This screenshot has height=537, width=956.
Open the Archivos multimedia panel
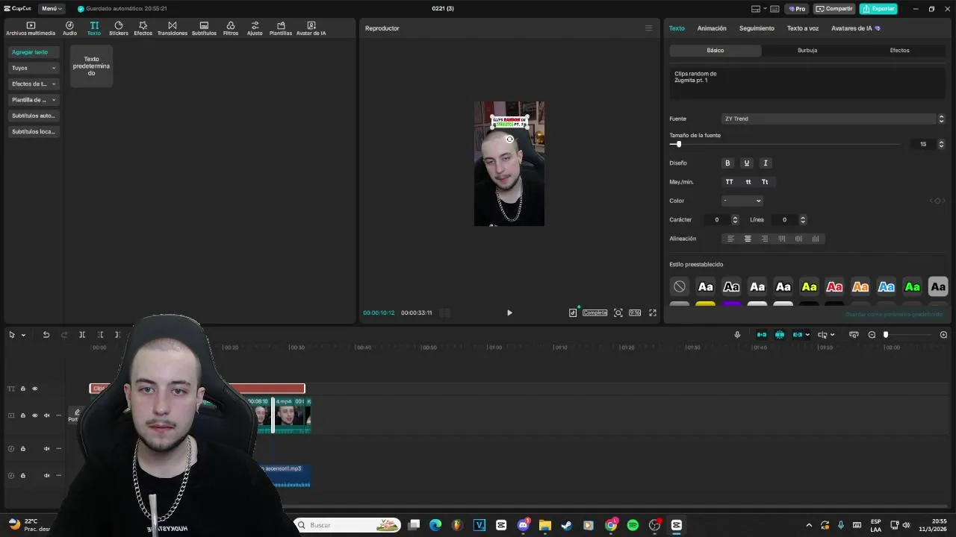coord(31,29)
